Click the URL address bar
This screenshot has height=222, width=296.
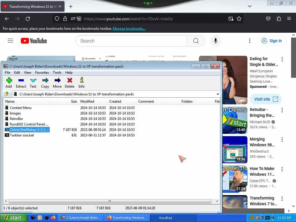128,19
